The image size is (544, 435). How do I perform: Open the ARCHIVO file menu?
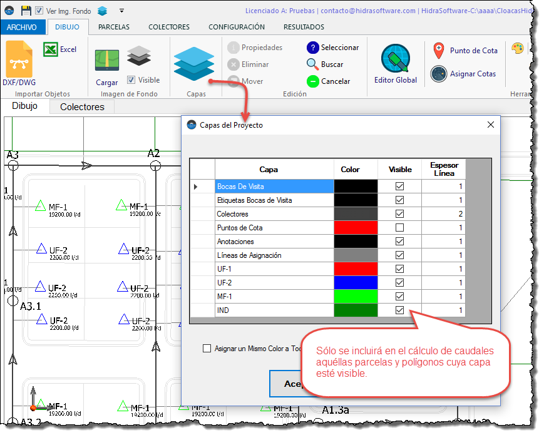tap(23, 27)
